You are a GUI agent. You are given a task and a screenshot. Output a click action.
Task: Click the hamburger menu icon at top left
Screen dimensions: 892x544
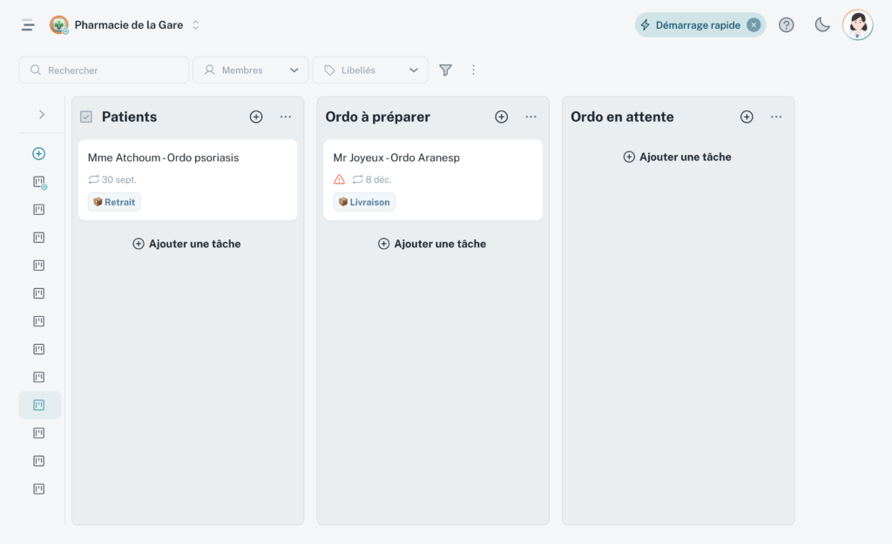point(28,25)
